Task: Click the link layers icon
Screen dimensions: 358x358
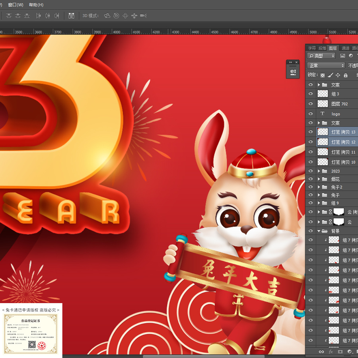Action: (321, 352)
